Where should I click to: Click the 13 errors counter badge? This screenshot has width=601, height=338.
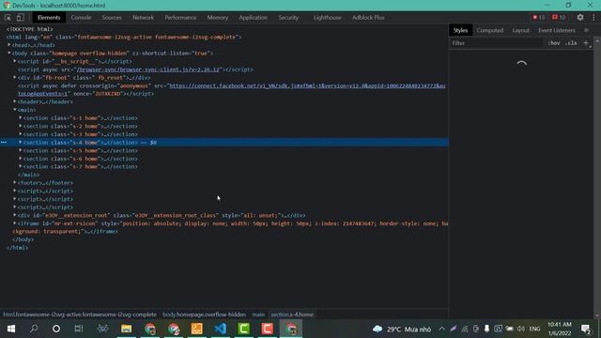538,17
